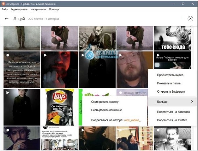198x151 pixels.
Task: Open thumbnail of woman singing into microphone
Action: click(x=135, y=138)
